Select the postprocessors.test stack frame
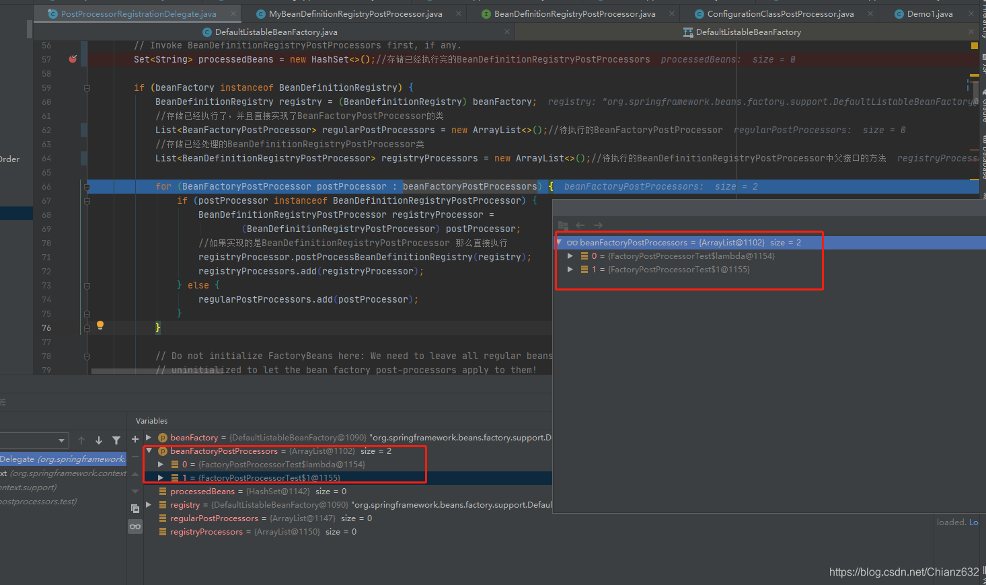This screenshot has width=986, height=585. pyautogui.click(x=63, y=502)
